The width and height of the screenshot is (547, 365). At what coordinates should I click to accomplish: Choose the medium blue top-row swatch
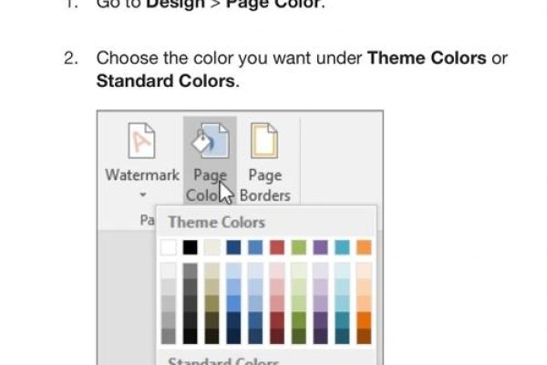pyautogui.click(x=255, y=247)
